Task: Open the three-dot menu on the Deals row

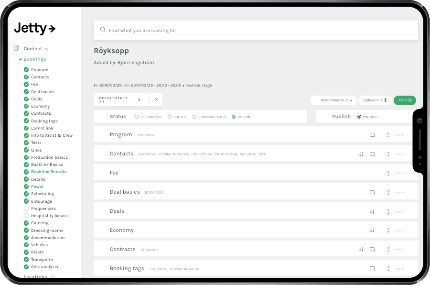Action: (x=399, y=211)
